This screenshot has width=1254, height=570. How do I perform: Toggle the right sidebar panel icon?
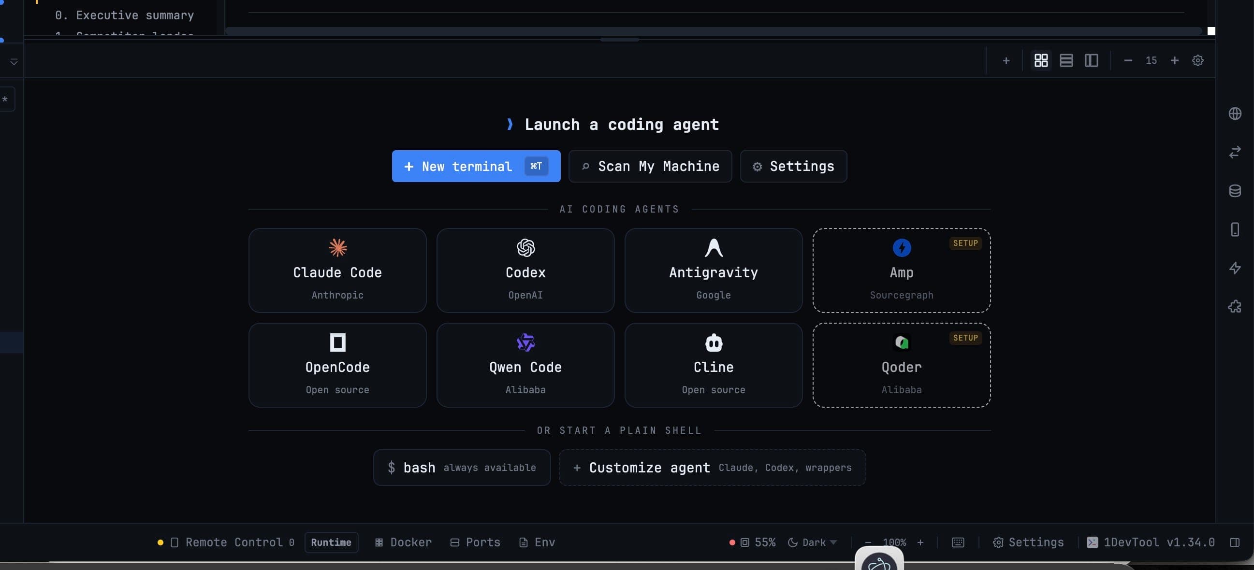point(1234,542)
